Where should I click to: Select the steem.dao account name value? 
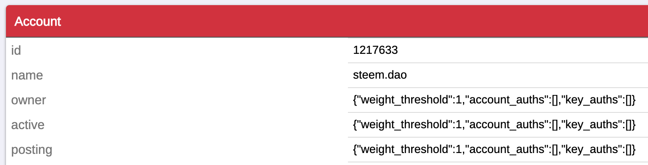coord(380,76)
